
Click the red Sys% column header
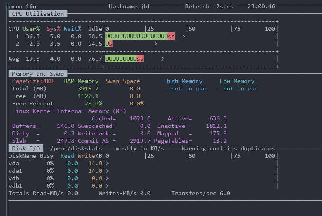54,29
